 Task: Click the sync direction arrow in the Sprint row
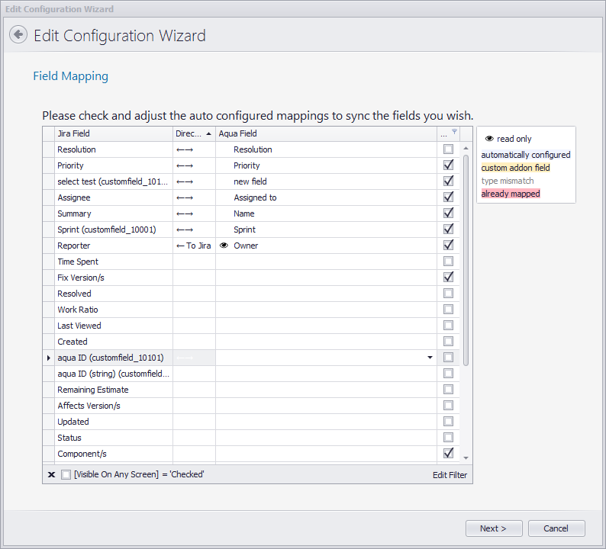pyautogui.click(x=185, y=230)
